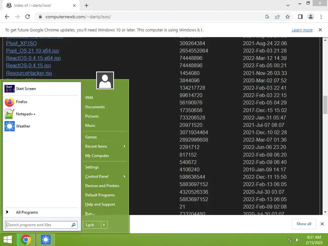Download ResourceHacker.iso
The width and height of the screenshot is (328, 246).
click(x=29, y=73)
